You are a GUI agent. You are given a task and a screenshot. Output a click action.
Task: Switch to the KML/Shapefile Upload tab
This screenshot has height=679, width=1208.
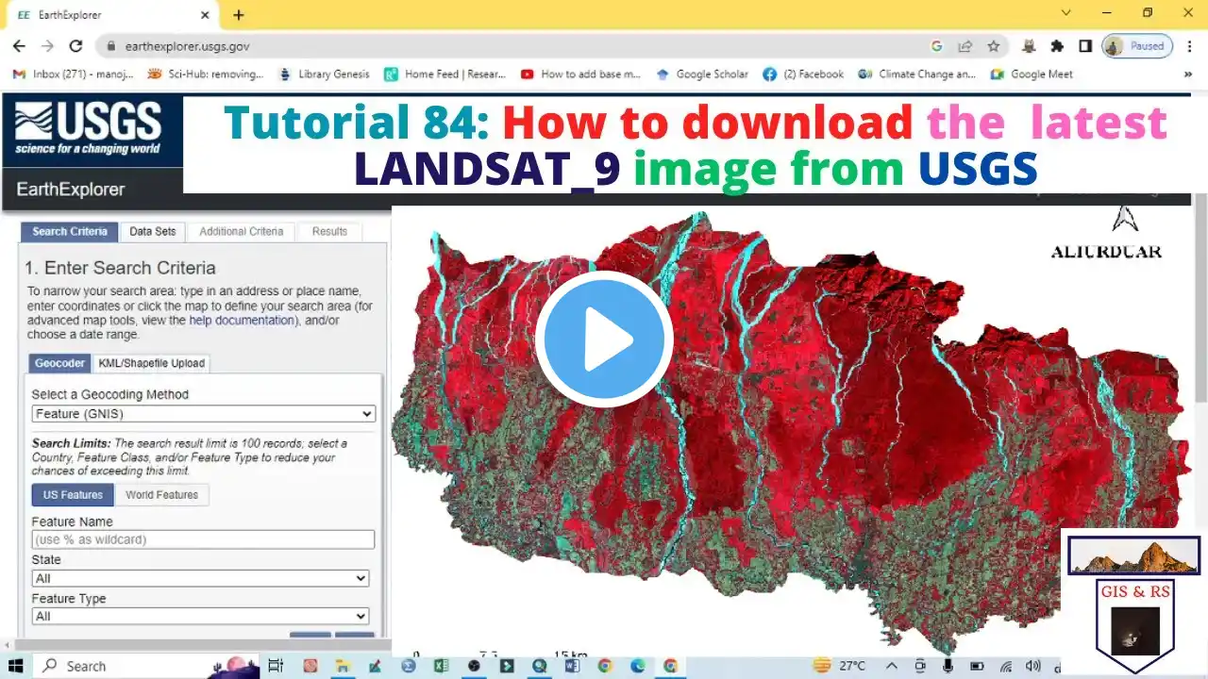click(x=151, y=363)
